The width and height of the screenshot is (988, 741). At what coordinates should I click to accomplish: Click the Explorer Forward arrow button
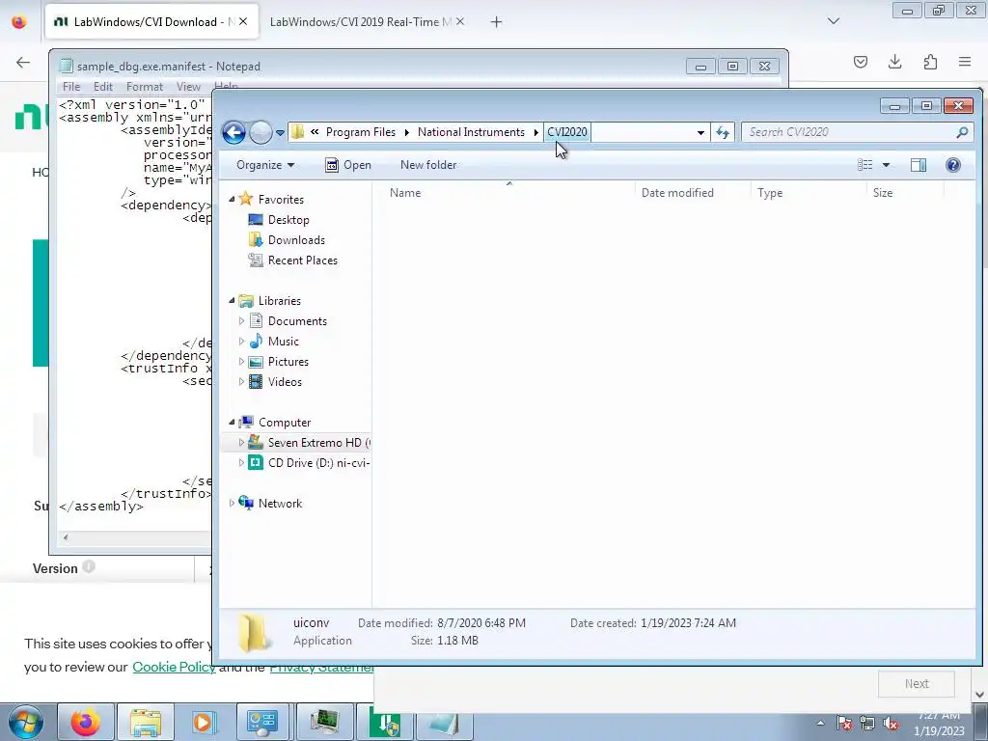click(261, 132)
